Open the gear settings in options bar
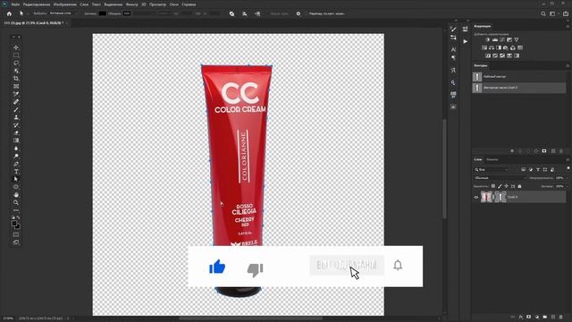572x322 pixels. [x=298, y=13]
